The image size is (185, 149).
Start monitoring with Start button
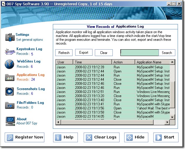pos(166,137)
